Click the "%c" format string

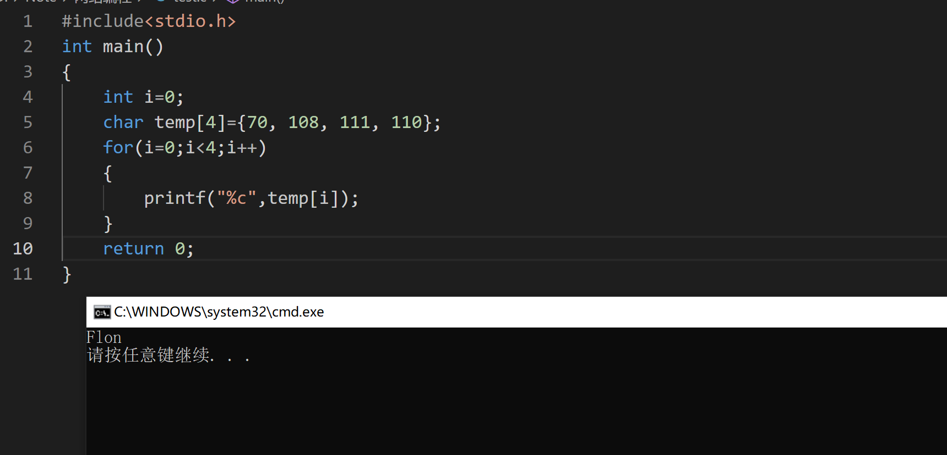[237, 198]
